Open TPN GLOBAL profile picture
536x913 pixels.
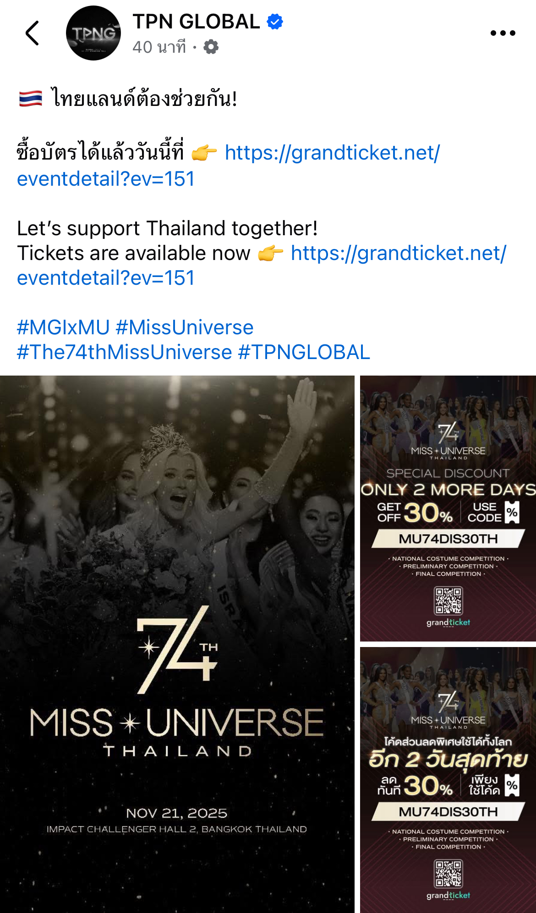pyautogui.click(x=93, y=33)
